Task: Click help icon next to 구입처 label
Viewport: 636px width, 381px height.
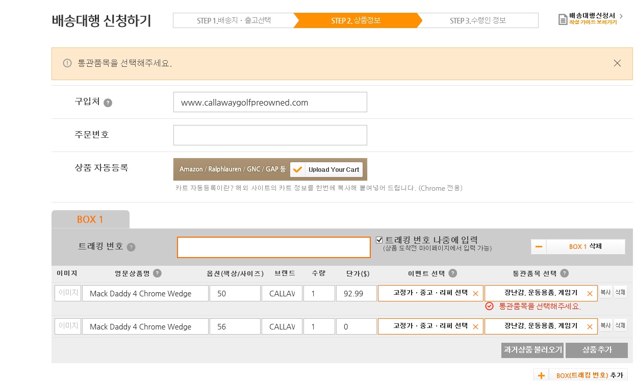Action: 108,103
